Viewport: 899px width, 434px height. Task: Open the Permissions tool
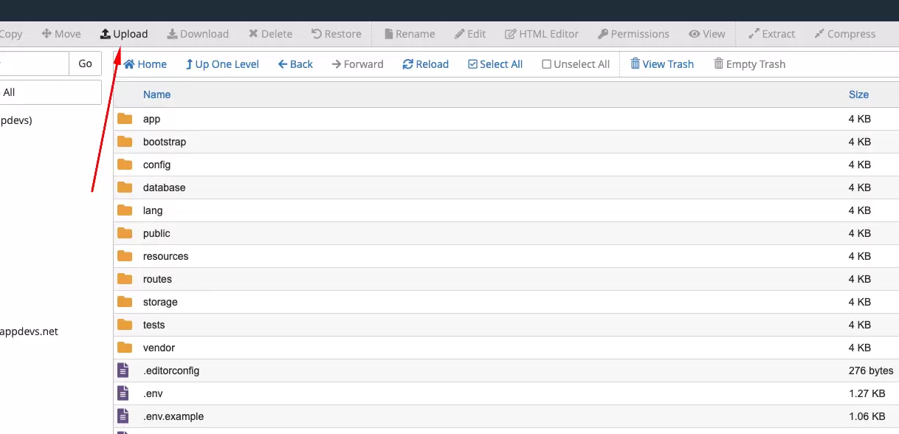click(633, 34)
